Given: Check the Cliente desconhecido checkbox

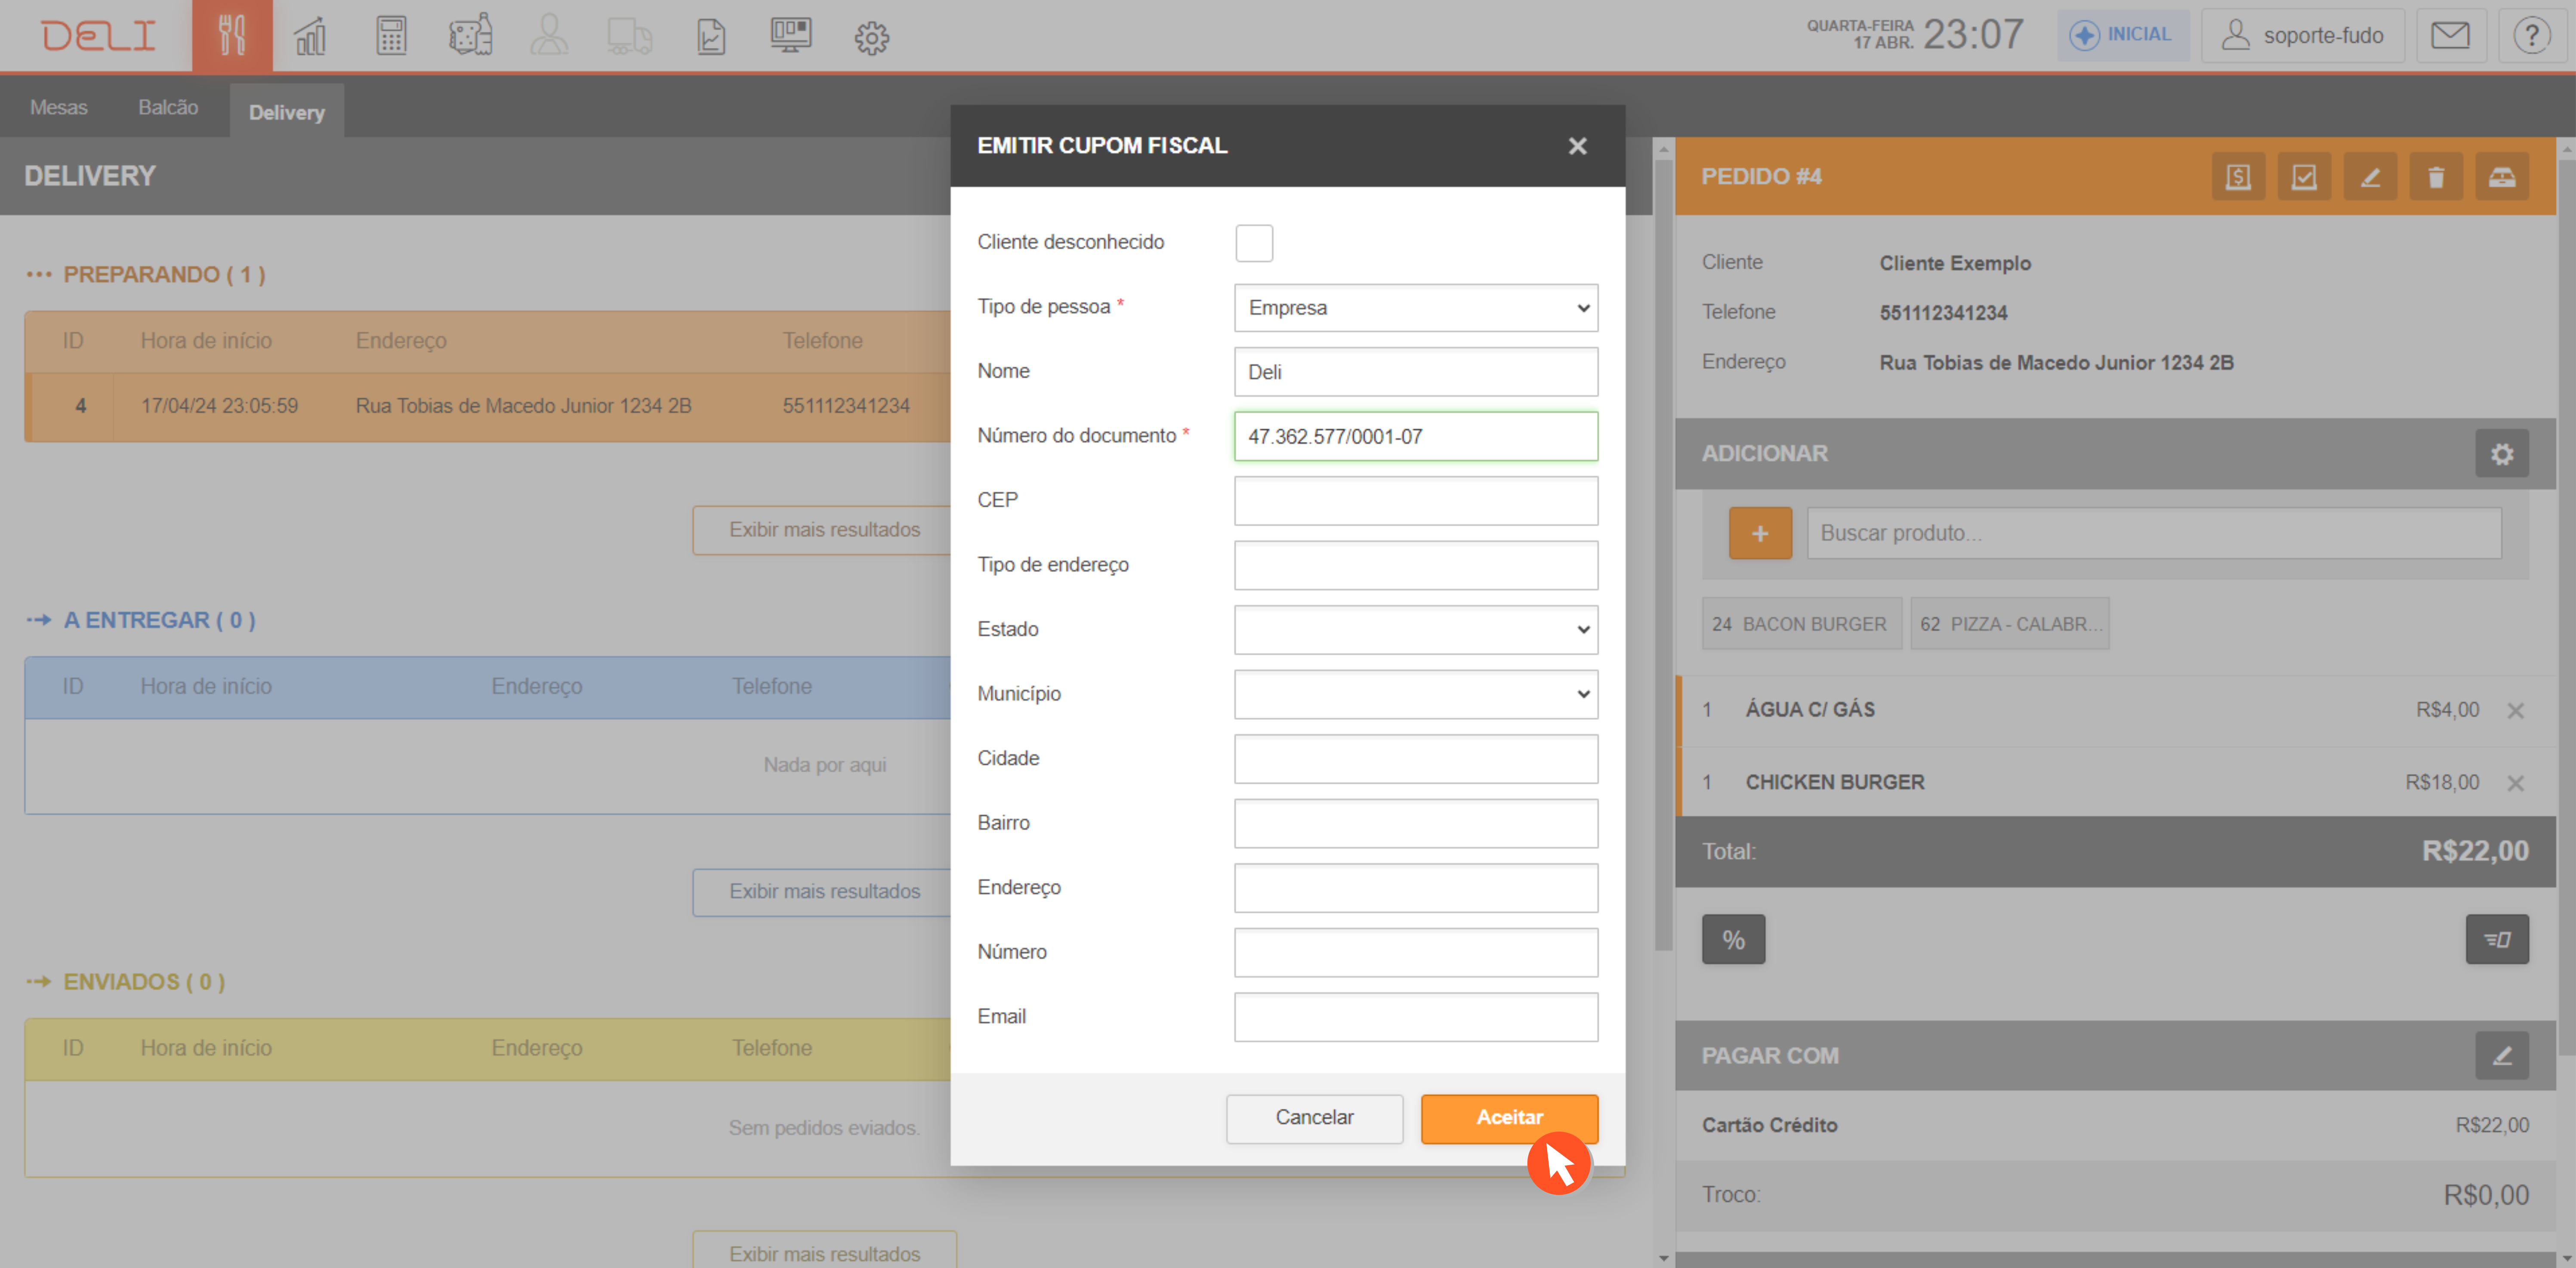Looking at the screenshot, I should [1254, 243].
